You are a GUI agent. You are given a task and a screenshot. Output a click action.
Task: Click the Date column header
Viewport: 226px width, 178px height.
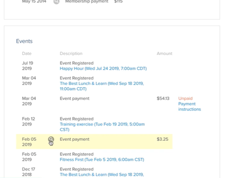(27, 53)
